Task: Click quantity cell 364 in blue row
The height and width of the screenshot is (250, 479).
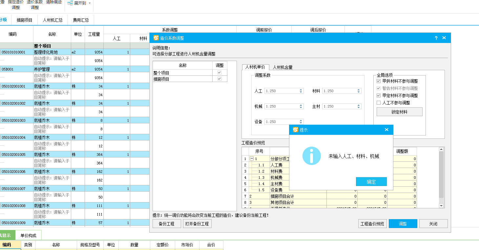Action: [94, 155]
